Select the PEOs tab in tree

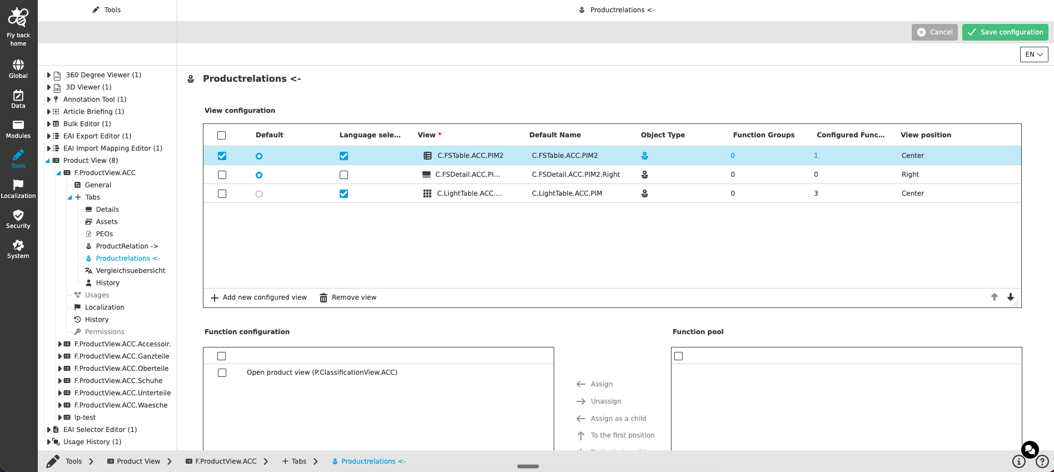(x=105, y=234)
